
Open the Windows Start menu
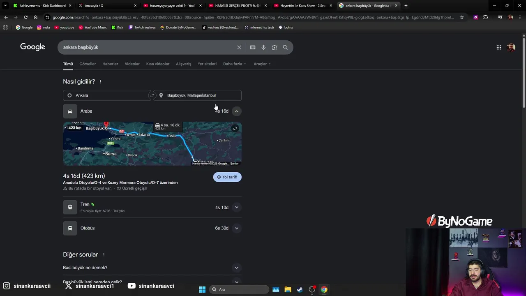click(x=202, y=289)
